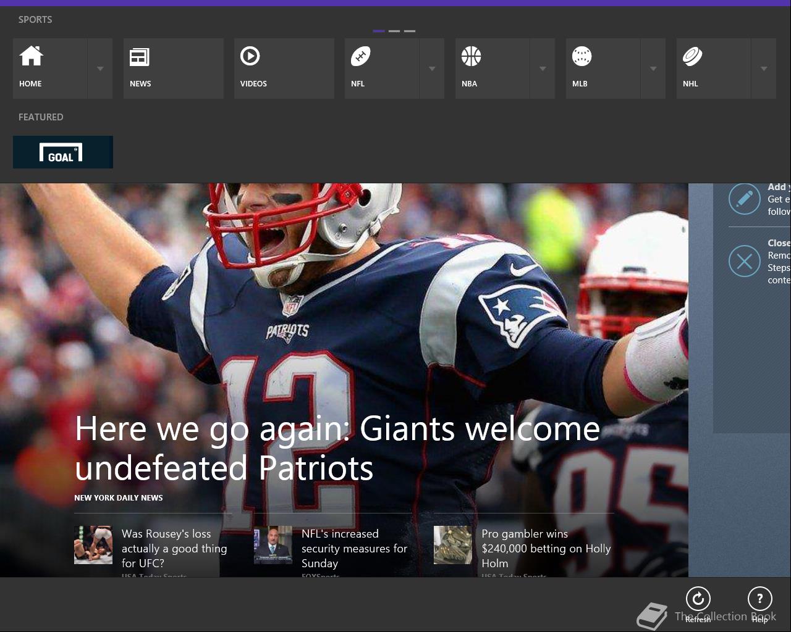
Task: Open article Pro gambler wins $240,000
Action: pos(546,549)
